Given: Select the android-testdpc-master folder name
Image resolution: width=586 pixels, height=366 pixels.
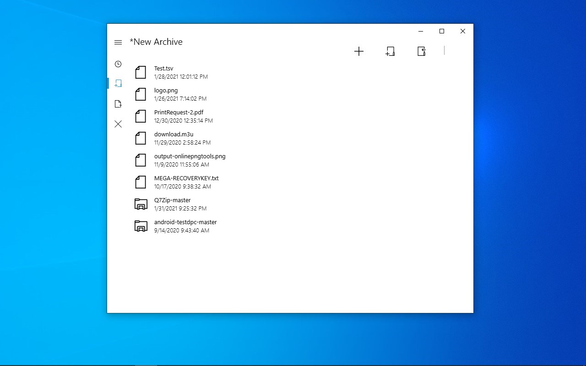Looking at the screenshot, I should point(186,222).
